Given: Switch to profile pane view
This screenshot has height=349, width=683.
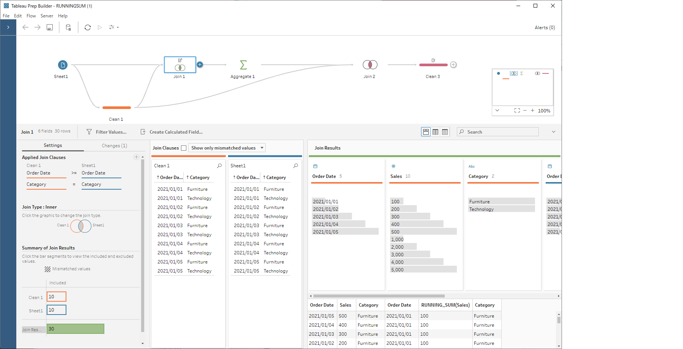Looking at the screenshot, I should 426,132.
